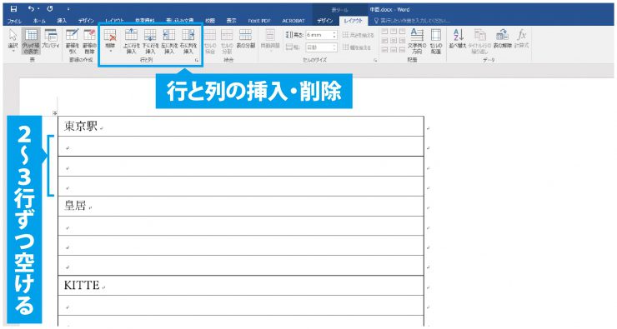Activate 罫線の削除 (Eraser) tool

tap(89, 41)
